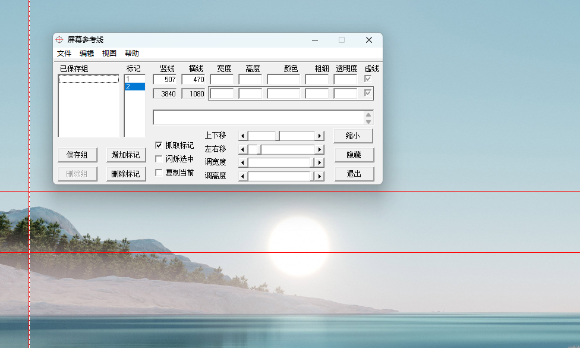Image resolution: width=580 pixels, height=348 pixels.
Task: Click the 竖线 field showing 507
Action: coord(165,80)
